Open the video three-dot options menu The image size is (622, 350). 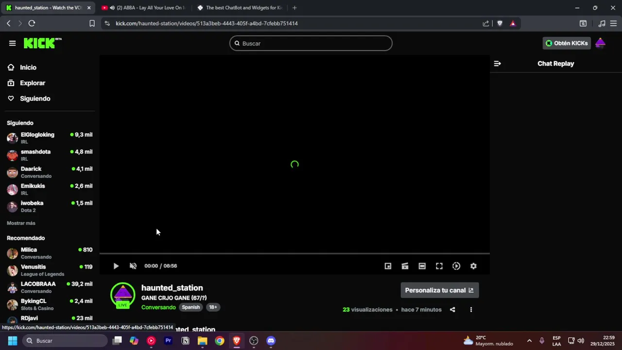click(471, 310)
